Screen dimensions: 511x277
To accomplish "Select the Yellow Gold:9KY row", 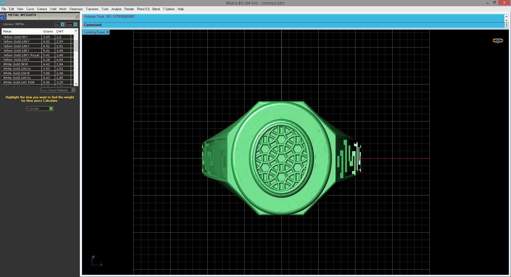I will (38, 37).
